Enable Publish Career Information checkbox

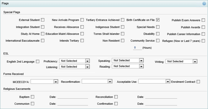point(203,34)
